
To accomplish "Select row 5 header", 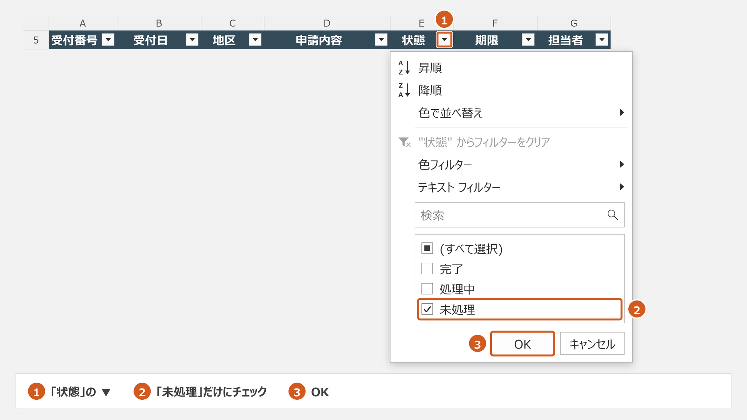I will (36, 40).
